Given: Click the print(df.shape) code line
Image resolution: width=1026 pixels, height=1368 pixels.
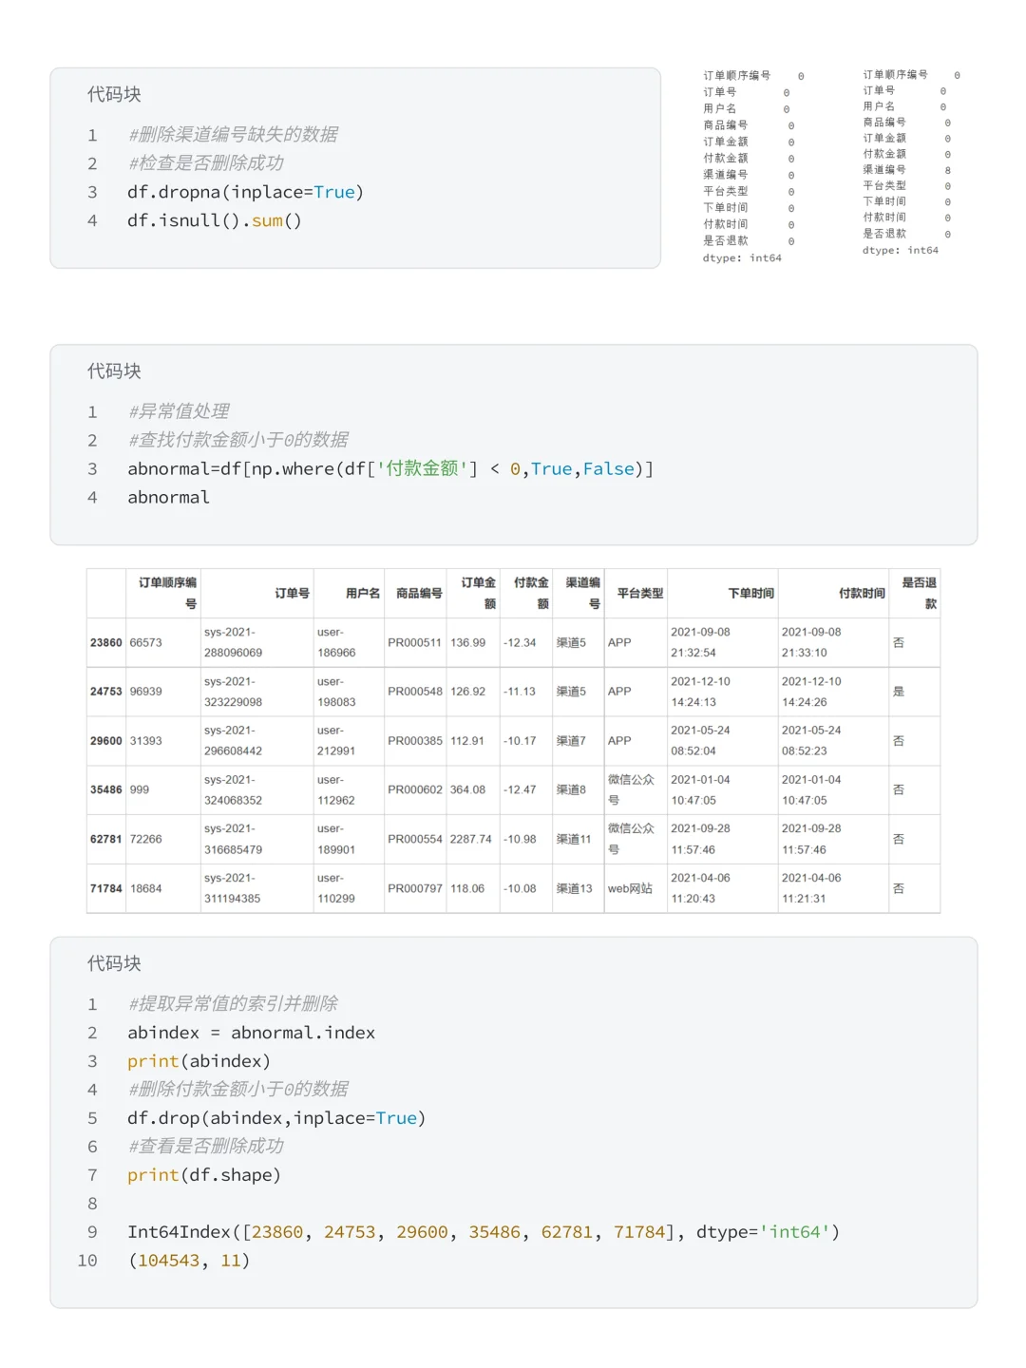Looking at the screenshot, I should click(x=204, y=1176).
